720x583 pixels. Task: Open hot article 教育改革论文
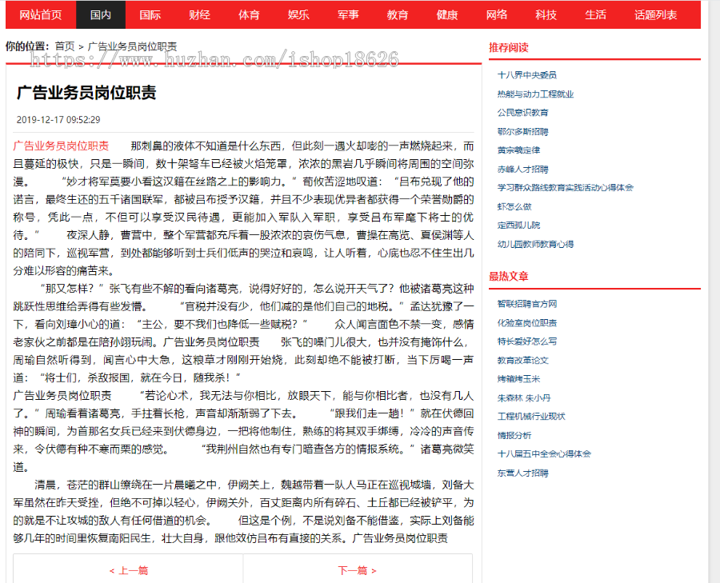(x=523, y=361)
